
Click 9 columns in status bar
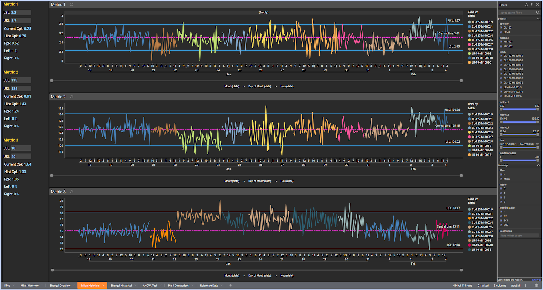(500, 286)
